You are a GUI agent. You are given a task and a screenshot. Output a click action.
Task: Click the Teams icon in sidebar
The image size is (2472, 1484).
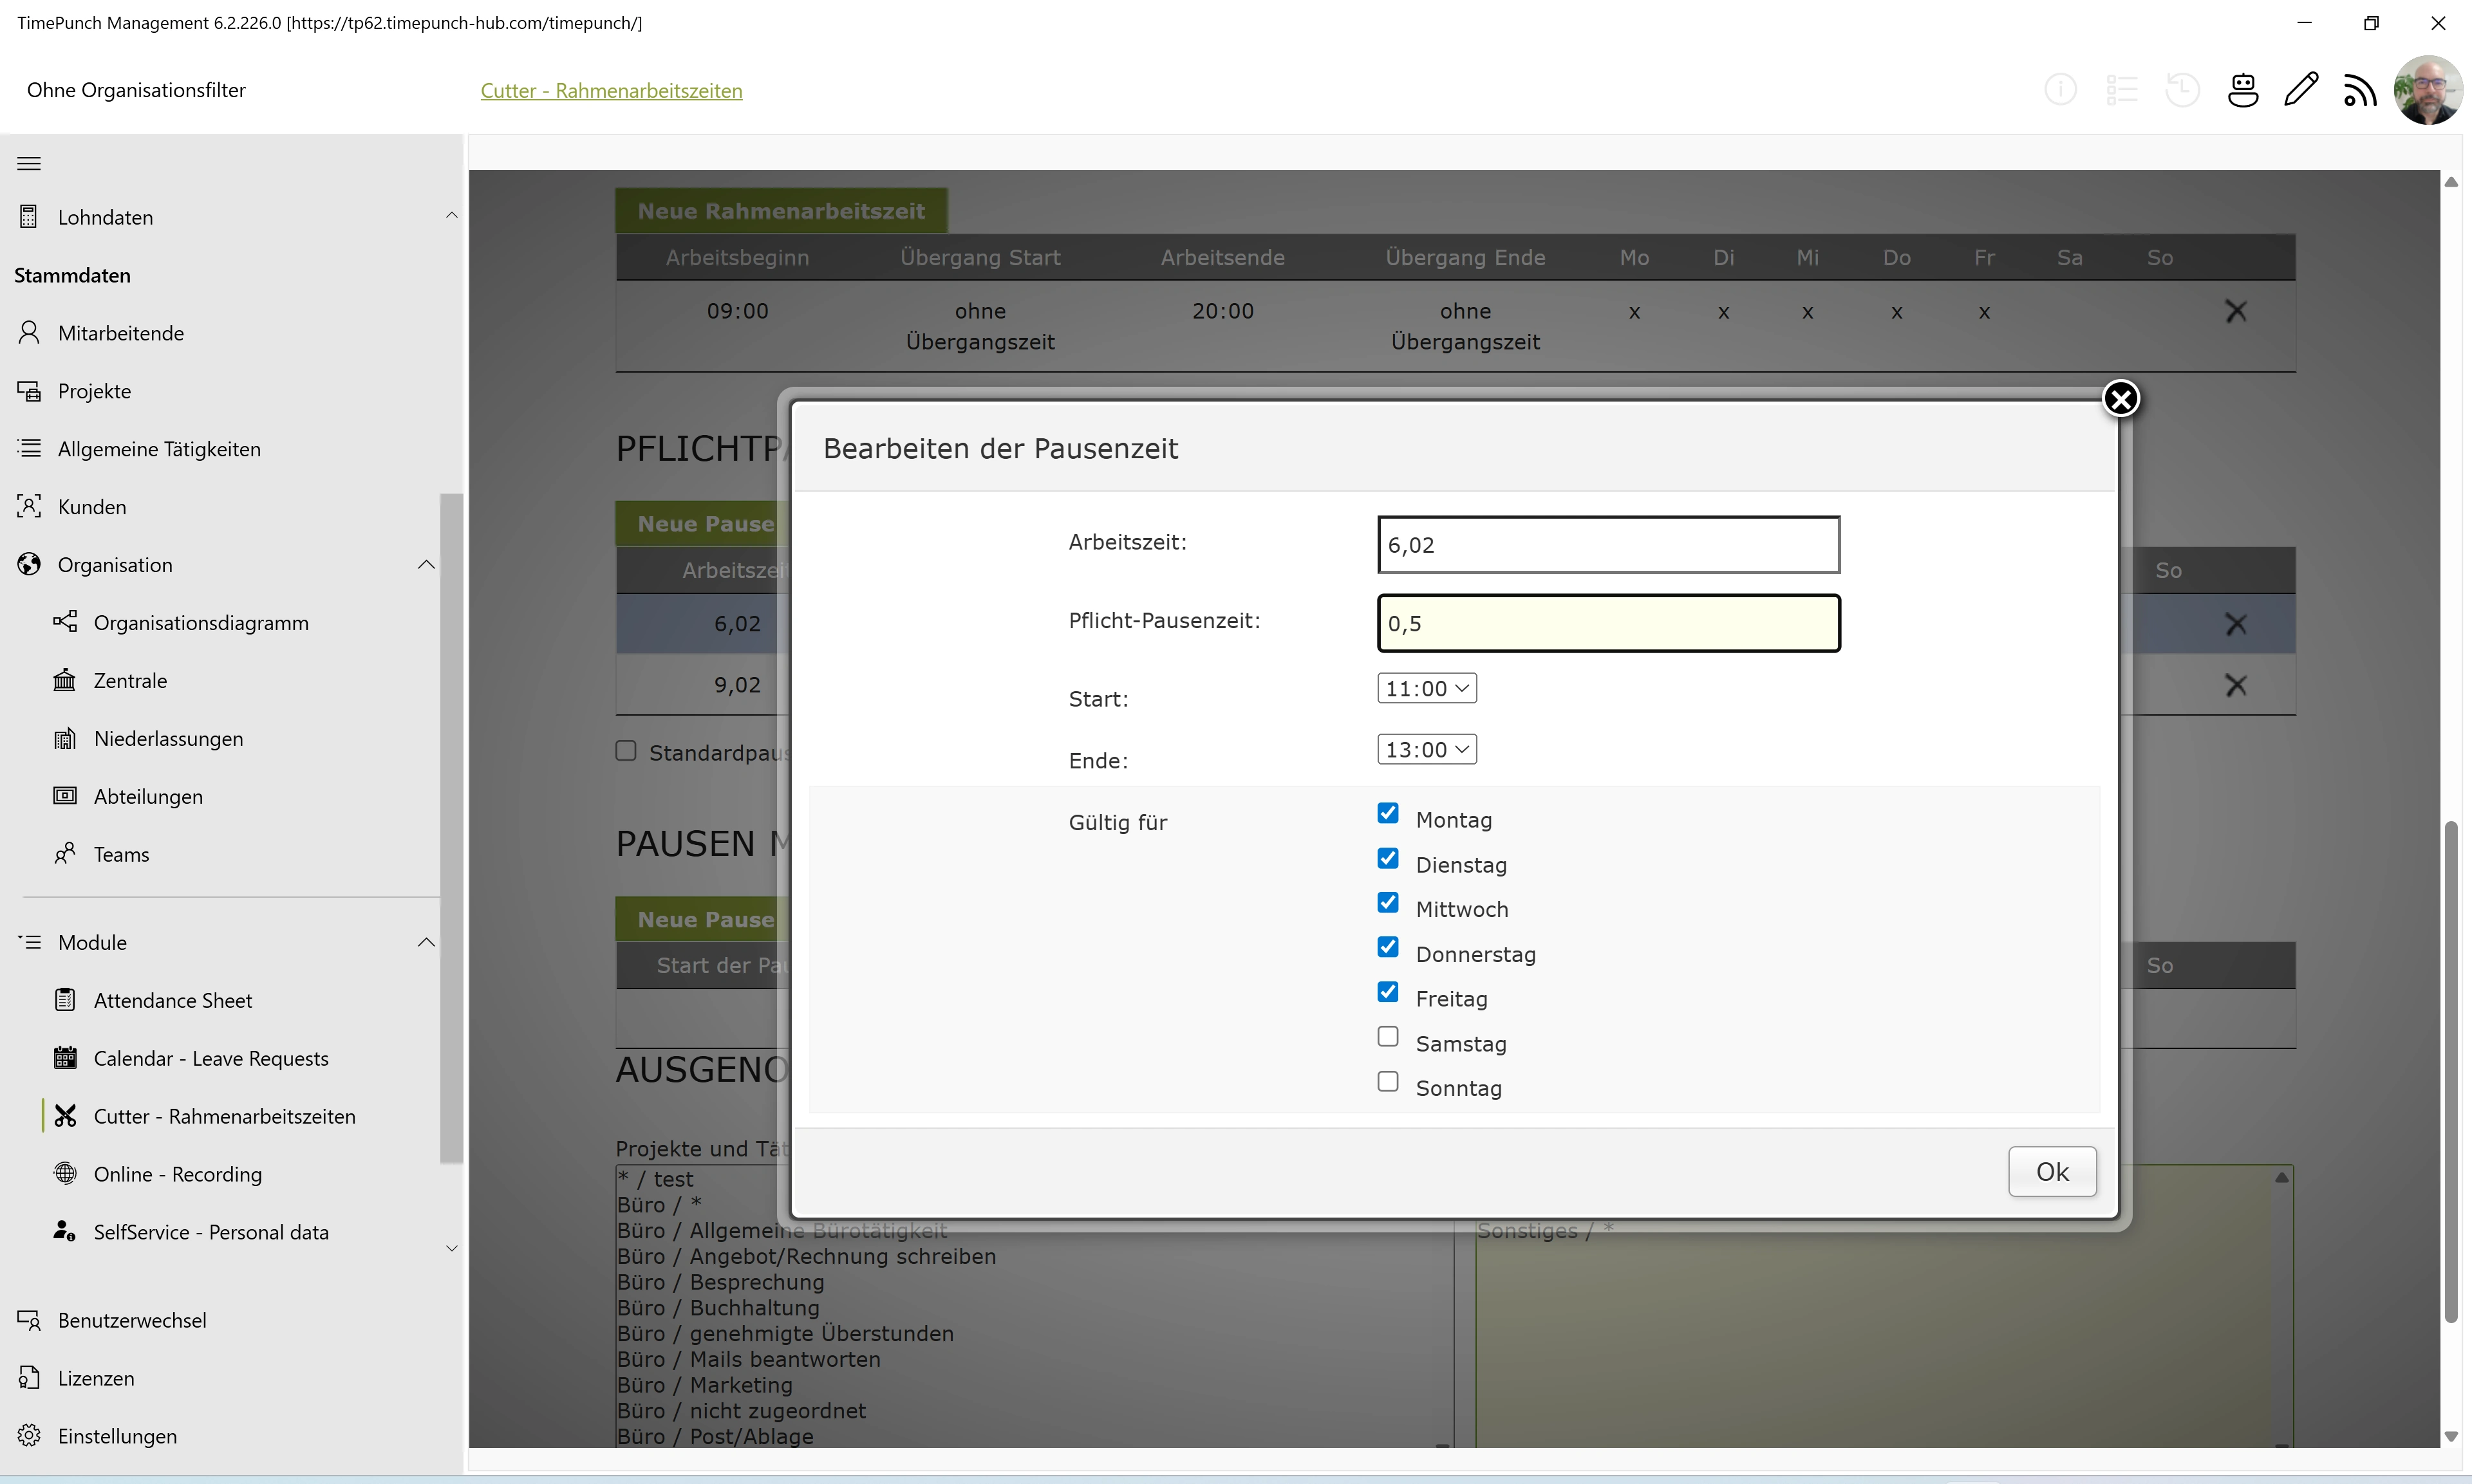point(65,854)
